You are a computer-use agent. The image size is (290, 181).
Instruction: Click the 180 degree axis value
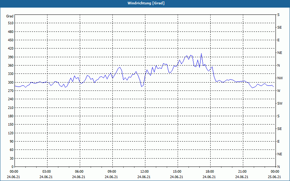11,116
